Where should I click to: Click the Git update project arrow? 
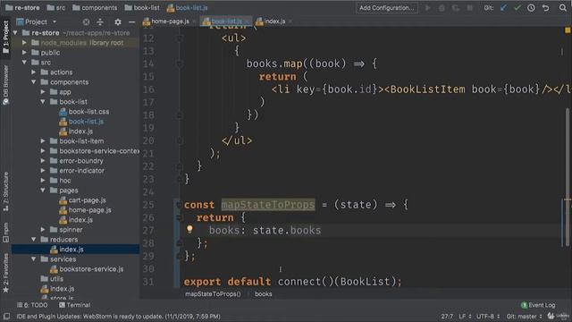point(503,8)
